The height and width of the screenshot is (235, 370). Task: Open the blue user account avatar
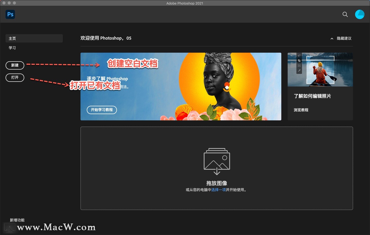click(360, 14)
